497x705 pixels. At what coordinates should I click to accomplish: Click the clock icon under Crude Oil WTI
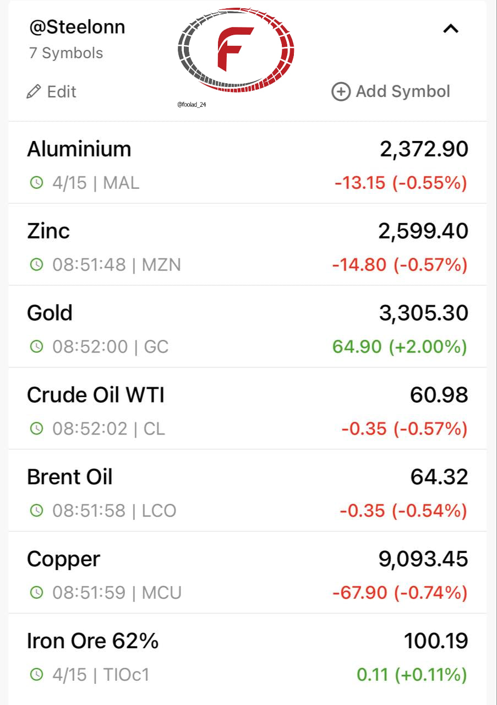pyautogui.click(x=36, y=429)
